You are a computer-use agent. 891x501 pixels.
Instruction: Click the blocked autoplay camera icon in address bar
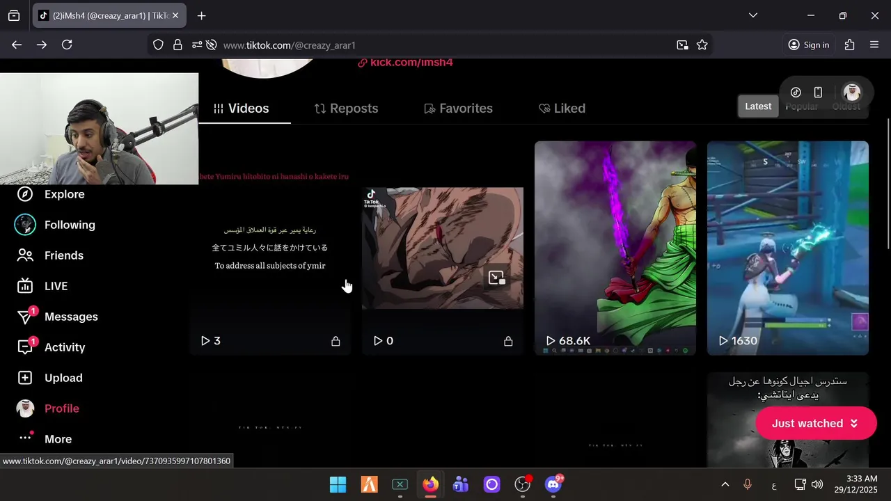tap(211, 45)
